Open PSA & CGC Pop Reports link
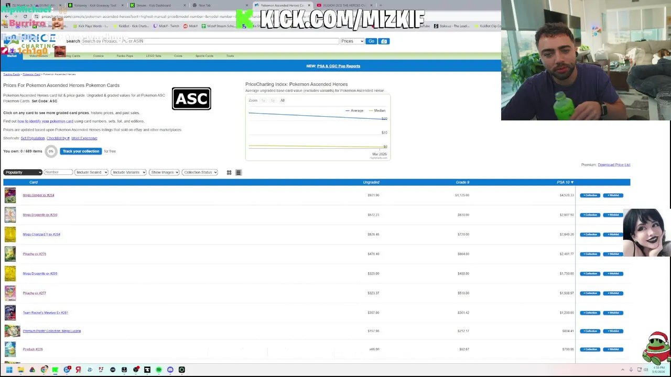 [x=339, y=66]
